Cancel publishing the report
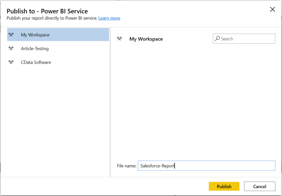The width and height of the screenshot is (282, 196). tap(259, 186)
